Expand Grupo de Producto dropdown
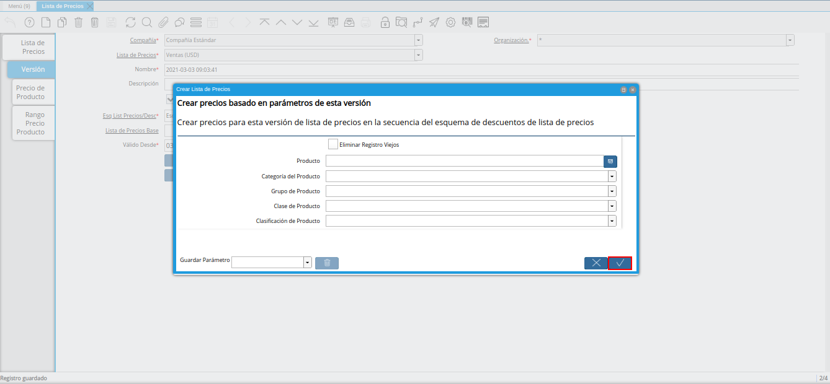The width and height of the screenshot is (830, 384). tap(612, 191)
